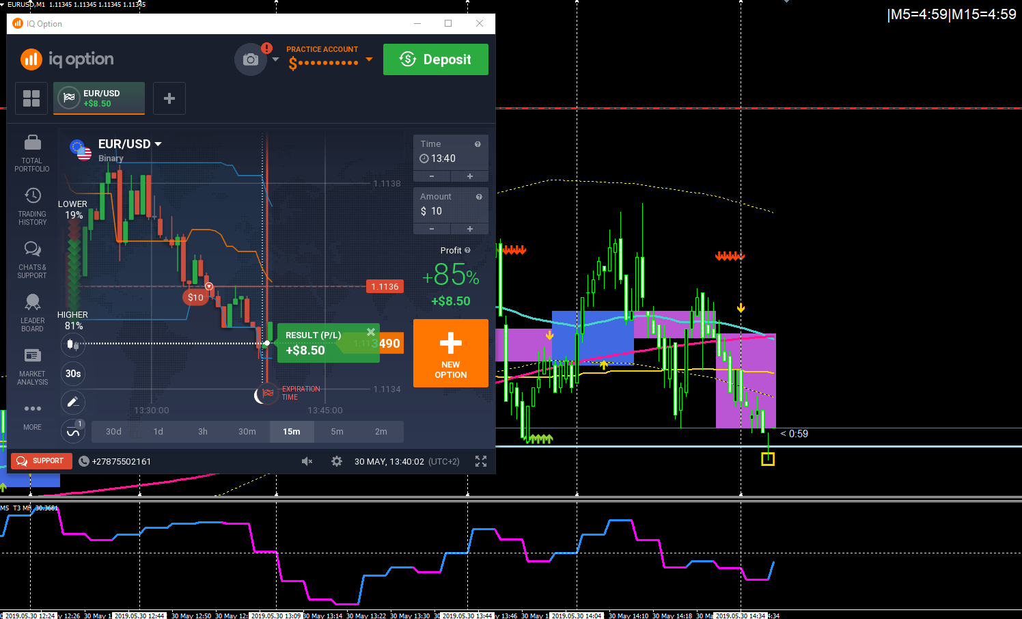Click the orange New Option button
The image size is (1022, 619).
point(451,353)
